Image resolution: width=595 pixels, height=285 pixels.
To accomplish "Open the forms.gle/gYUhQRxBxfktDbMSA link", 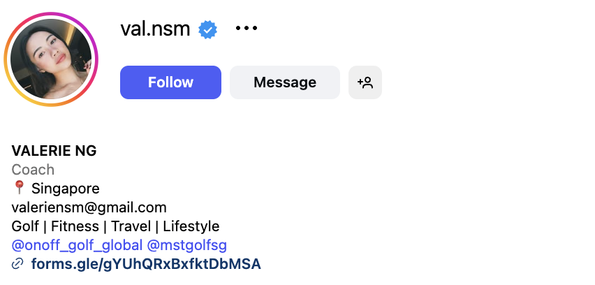I will click(146, 264).
